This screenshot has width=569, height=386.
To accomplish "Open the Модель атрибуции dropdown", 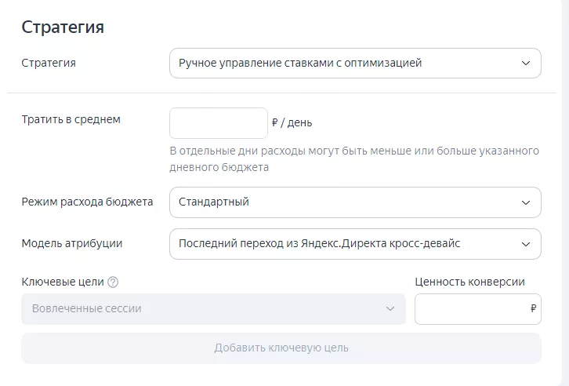I will tap(355, 244).
